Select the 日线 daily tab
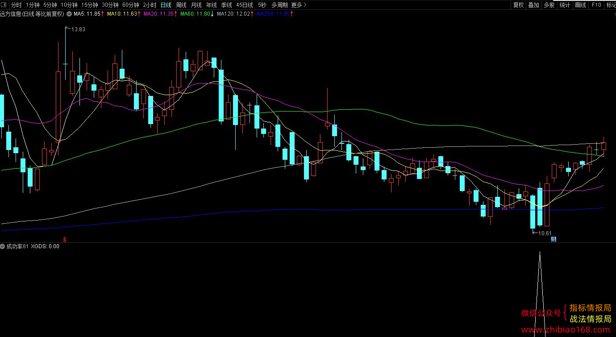Viewport: 616px width, 337px height. click(x=166, y=5)
